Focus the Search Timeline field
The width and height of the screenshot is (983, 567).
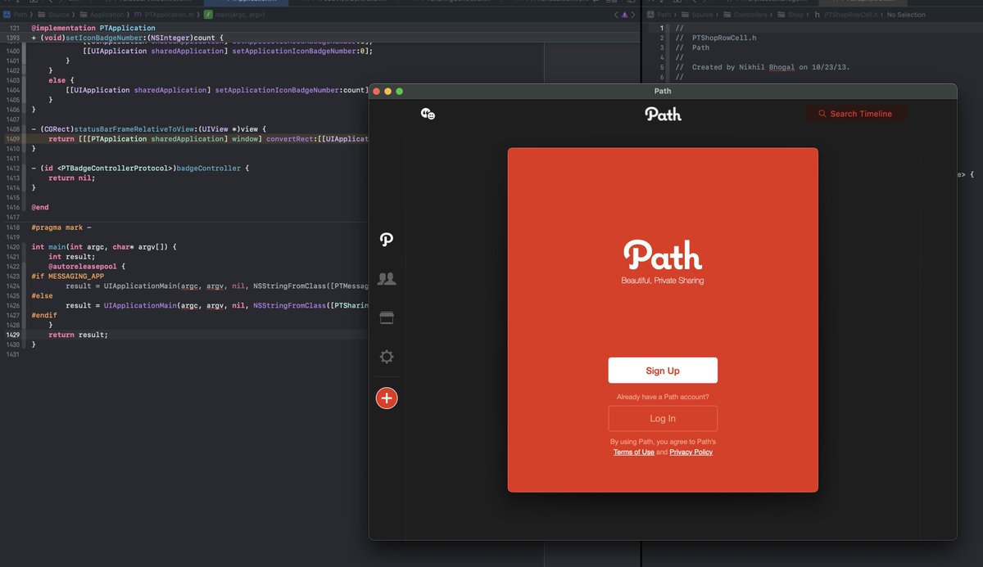(856, 114)
